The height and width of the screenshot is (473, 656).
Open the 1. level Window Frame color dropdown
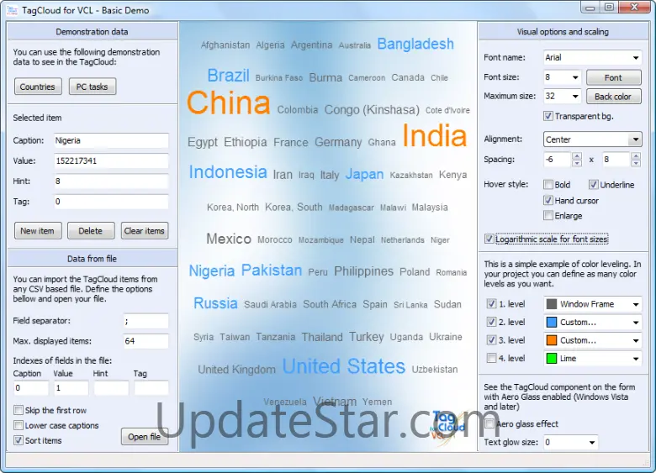(636, 304)
